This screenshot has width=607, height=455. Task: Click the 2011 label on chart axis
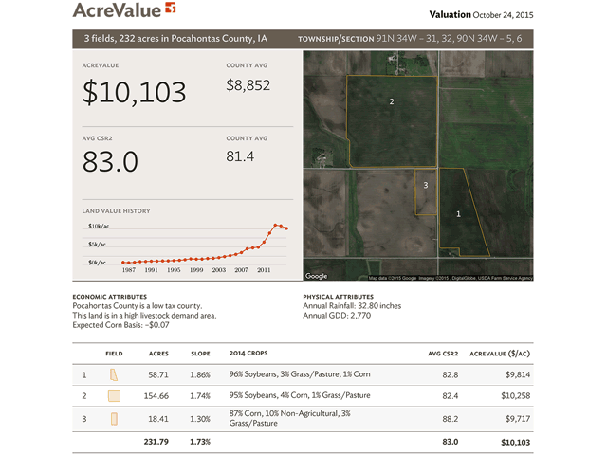[x=264, y=270]
